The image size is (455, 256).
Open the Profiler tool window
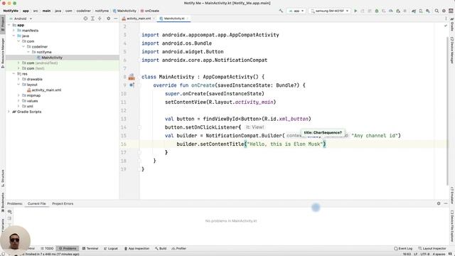tap(178, 248)
